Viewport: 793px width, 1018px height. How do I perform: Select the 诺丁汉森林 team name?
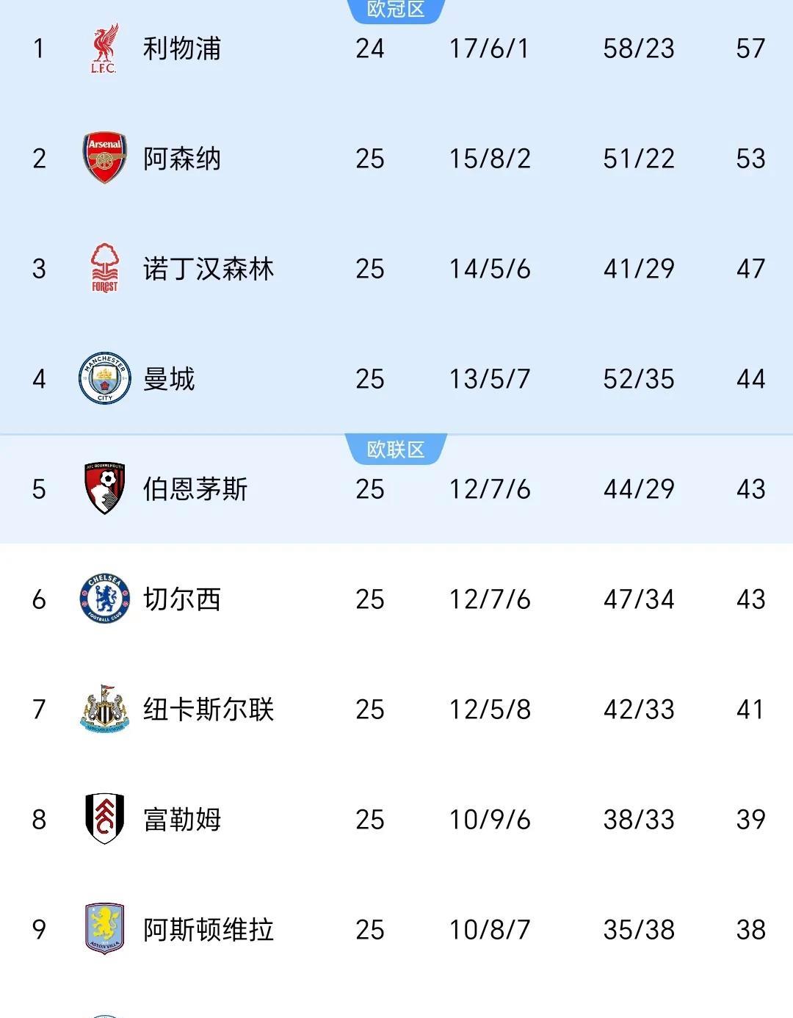pos(208,269)
